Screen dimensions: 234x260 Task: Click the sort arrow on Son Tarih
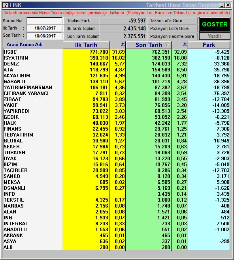(x=167, y=45)
